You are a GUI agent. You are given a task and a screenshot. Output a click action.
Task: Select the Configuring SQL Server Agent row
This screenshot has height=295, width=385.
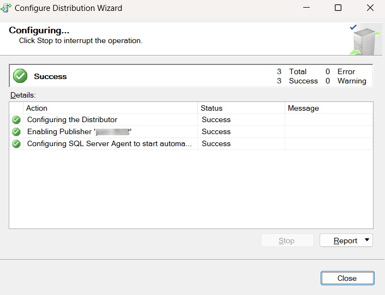(x=109, y=144)
